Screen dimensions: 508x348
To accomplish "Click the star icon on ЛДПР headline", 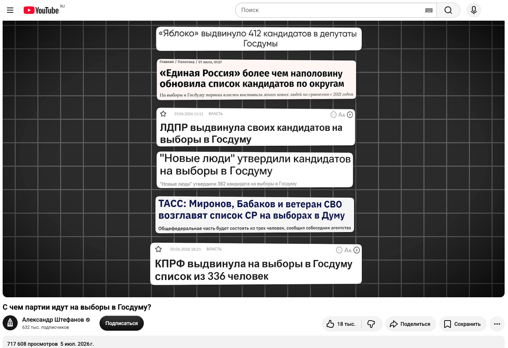I will point(163,114).
